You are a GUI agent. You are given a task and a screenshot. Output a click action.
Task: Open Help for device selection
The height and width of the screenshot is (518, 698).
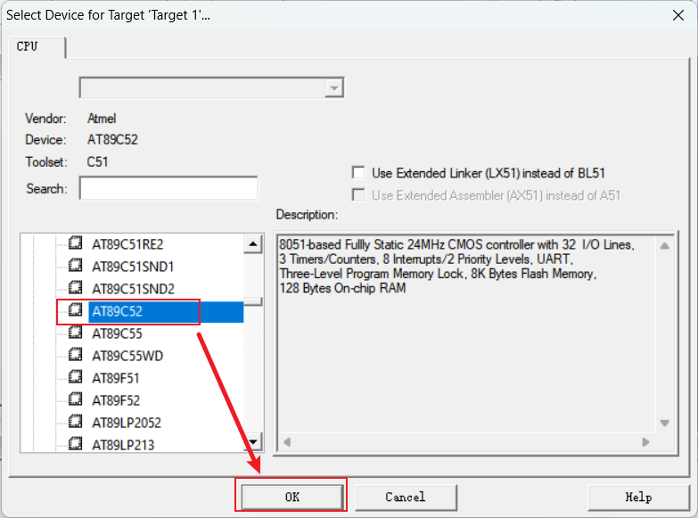pos(638,497)
